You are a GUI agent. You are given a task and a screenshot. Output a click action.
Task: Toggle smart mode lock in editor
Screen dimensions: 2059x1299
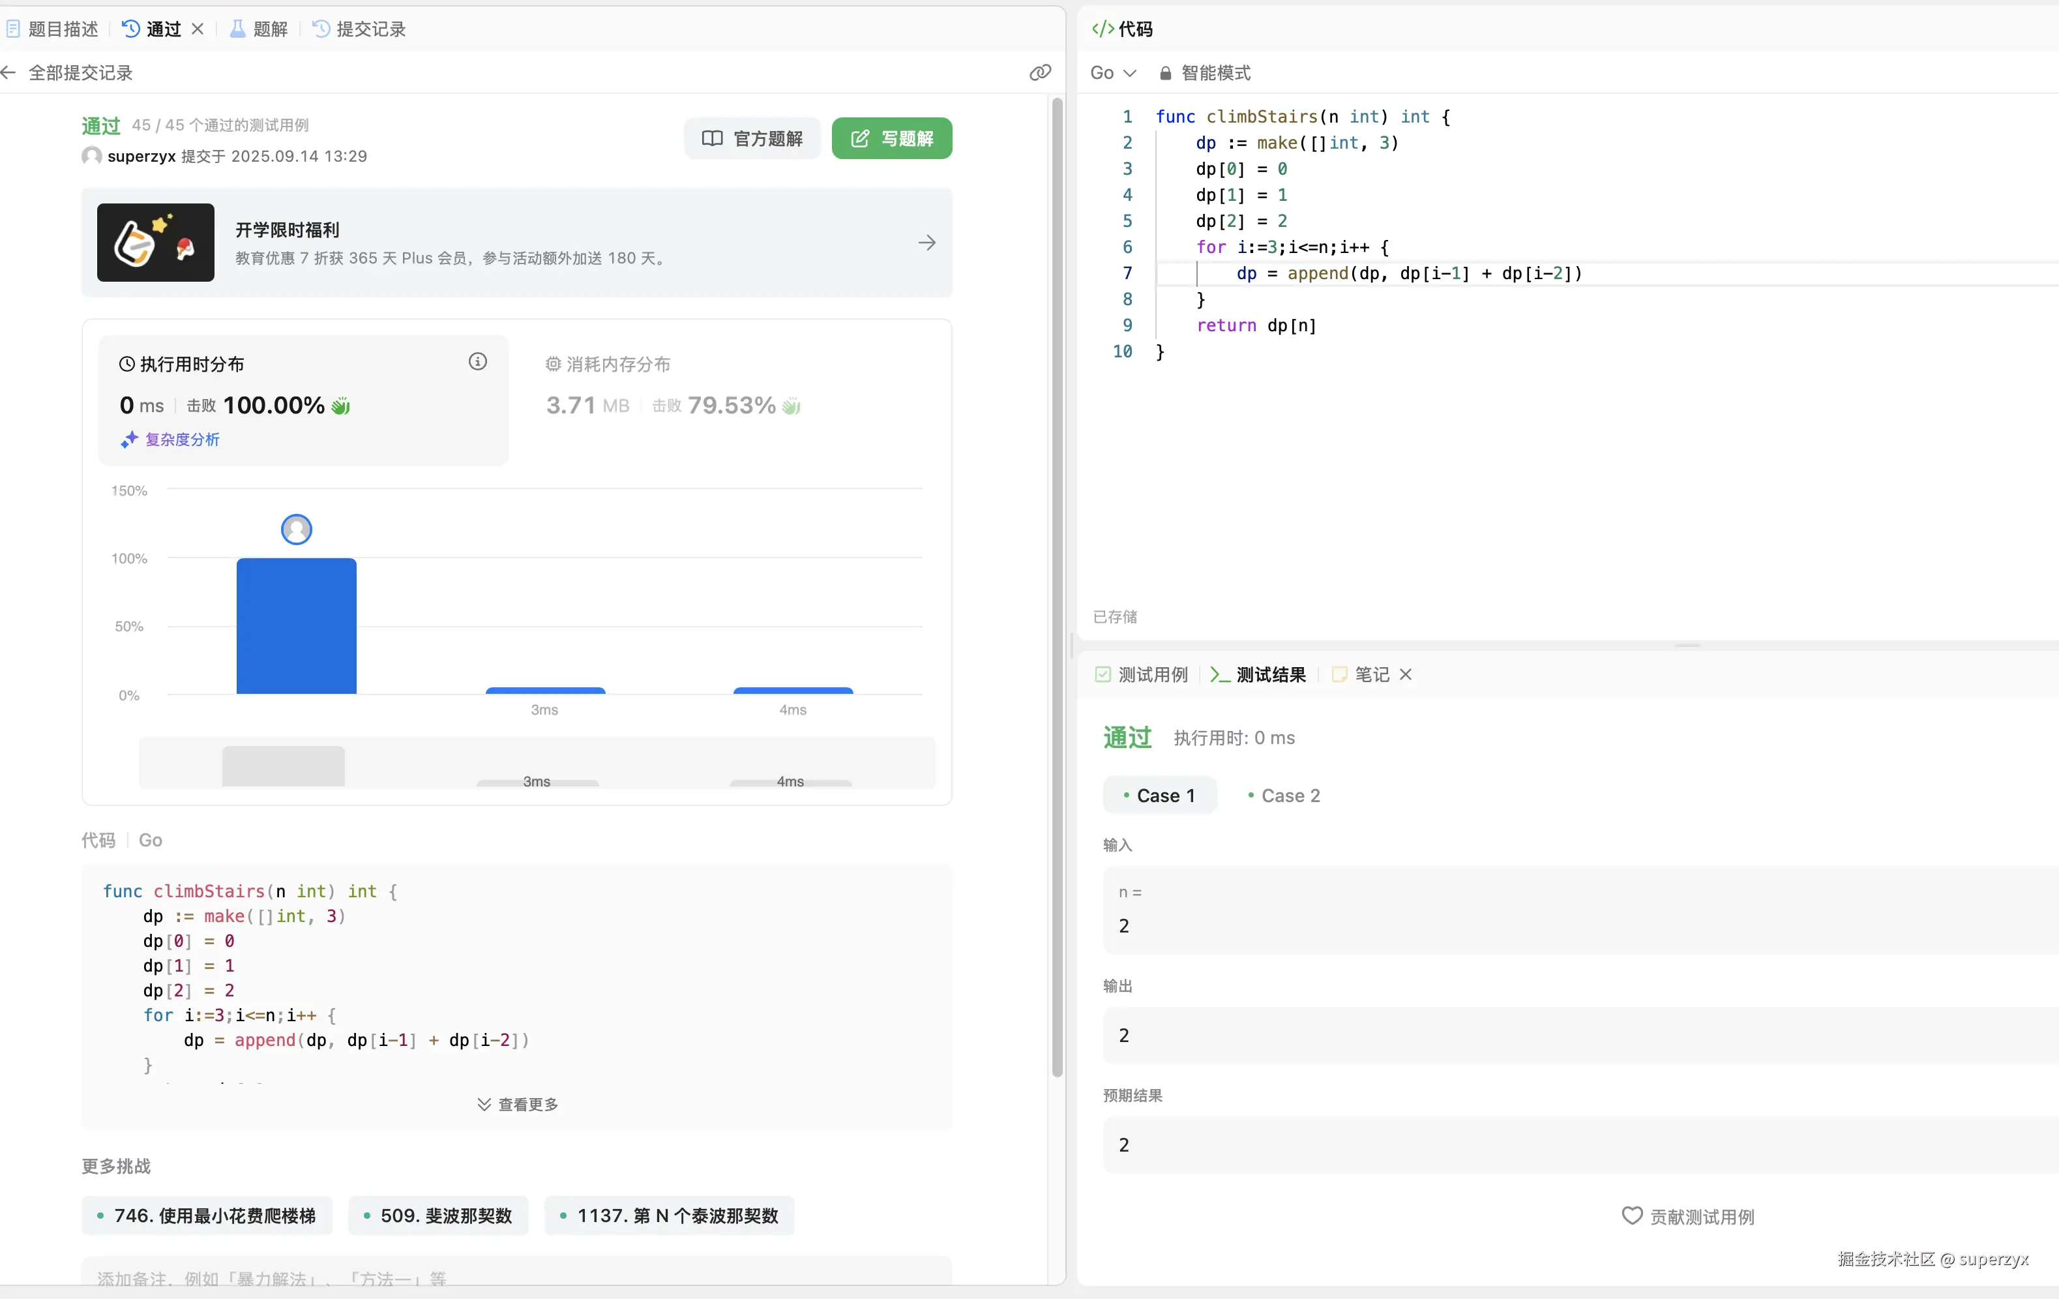1166,74
